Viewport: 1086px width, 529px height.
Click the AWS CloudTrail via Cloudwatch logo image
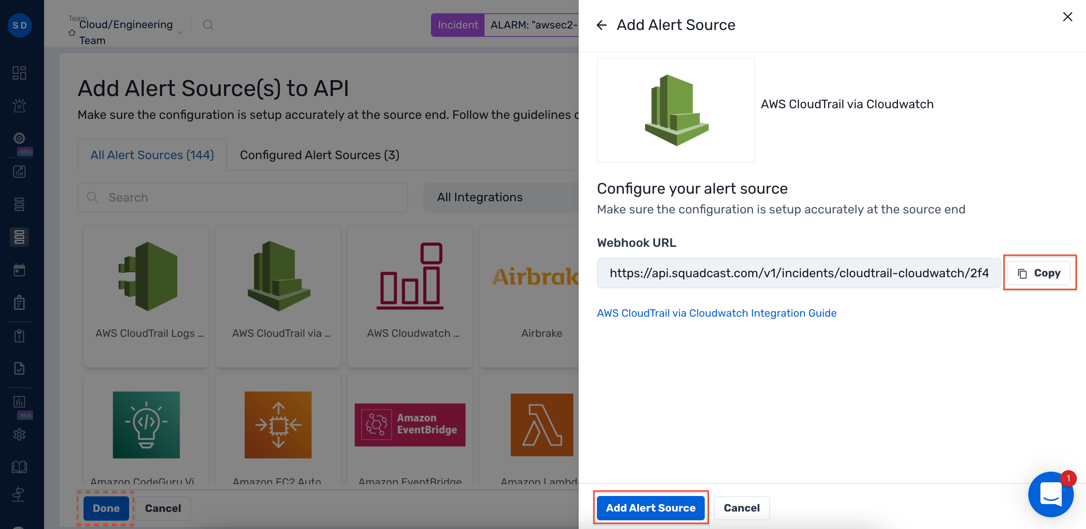676,111
